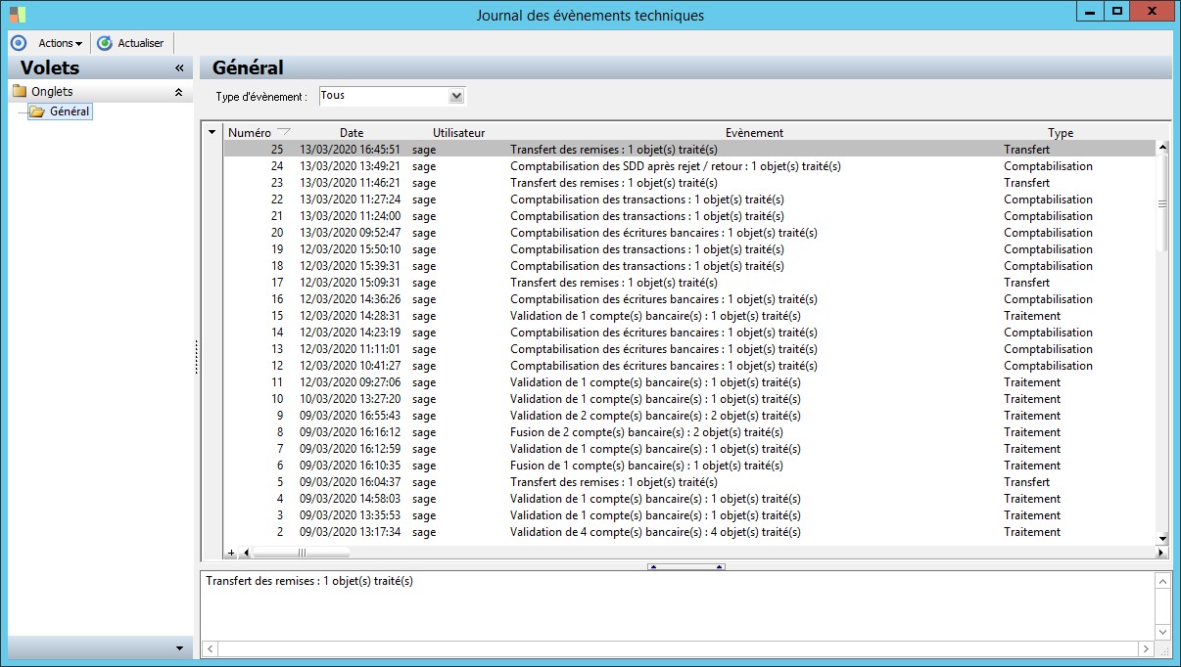Click grid vertical scrollbar up arrow
Viewport: 1181px width, 667px height.
pyautogui.click(x=1163, y=148)
